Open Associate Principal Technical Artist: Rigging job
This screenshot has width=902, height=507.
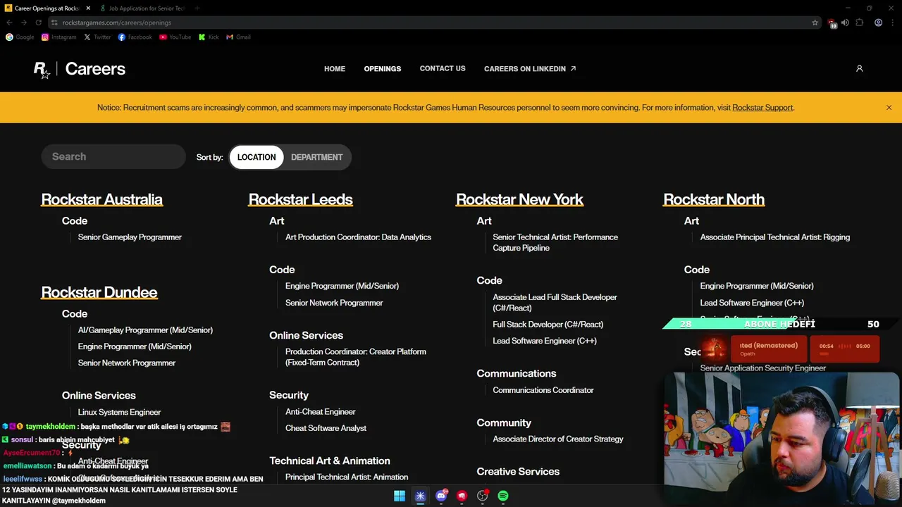pos(775,237)
